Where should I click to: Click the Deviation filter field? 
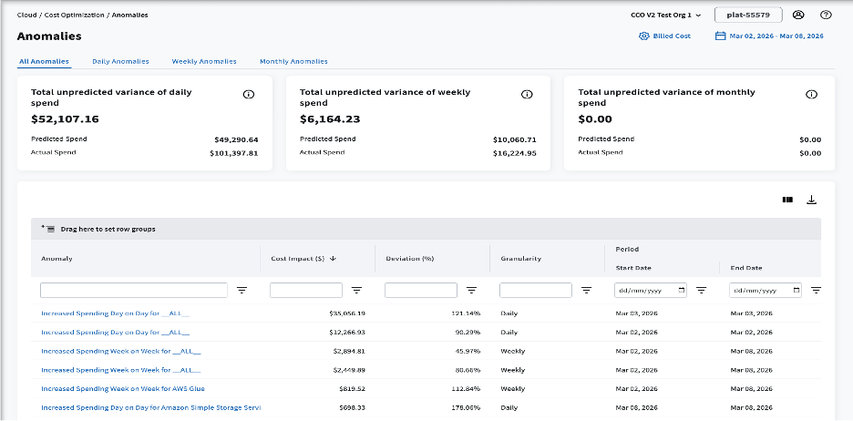(421, 291)
